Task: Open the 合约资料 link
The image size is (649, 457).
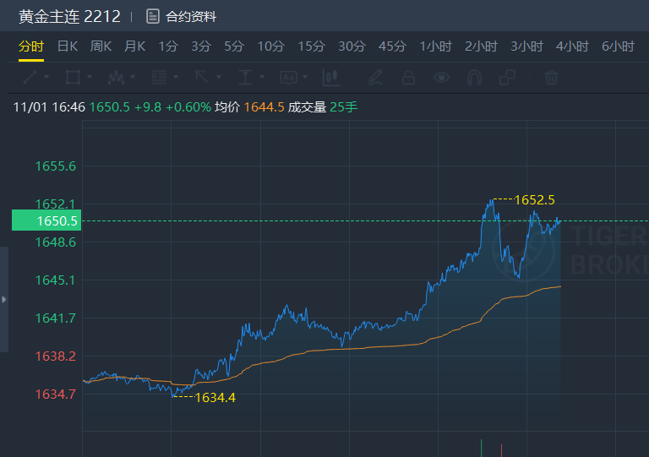Action: (191, 17)
